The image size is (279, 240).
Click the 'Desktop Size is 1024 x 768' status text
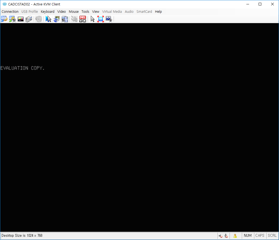(22, 236)
